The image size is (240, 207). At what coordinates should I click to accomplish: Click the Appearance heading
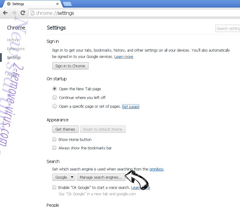(x=57, y=120)
